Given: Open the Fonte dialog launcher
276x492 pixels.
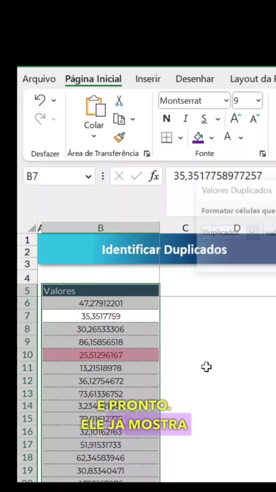Looking at the screenshot, I should 263,153.
